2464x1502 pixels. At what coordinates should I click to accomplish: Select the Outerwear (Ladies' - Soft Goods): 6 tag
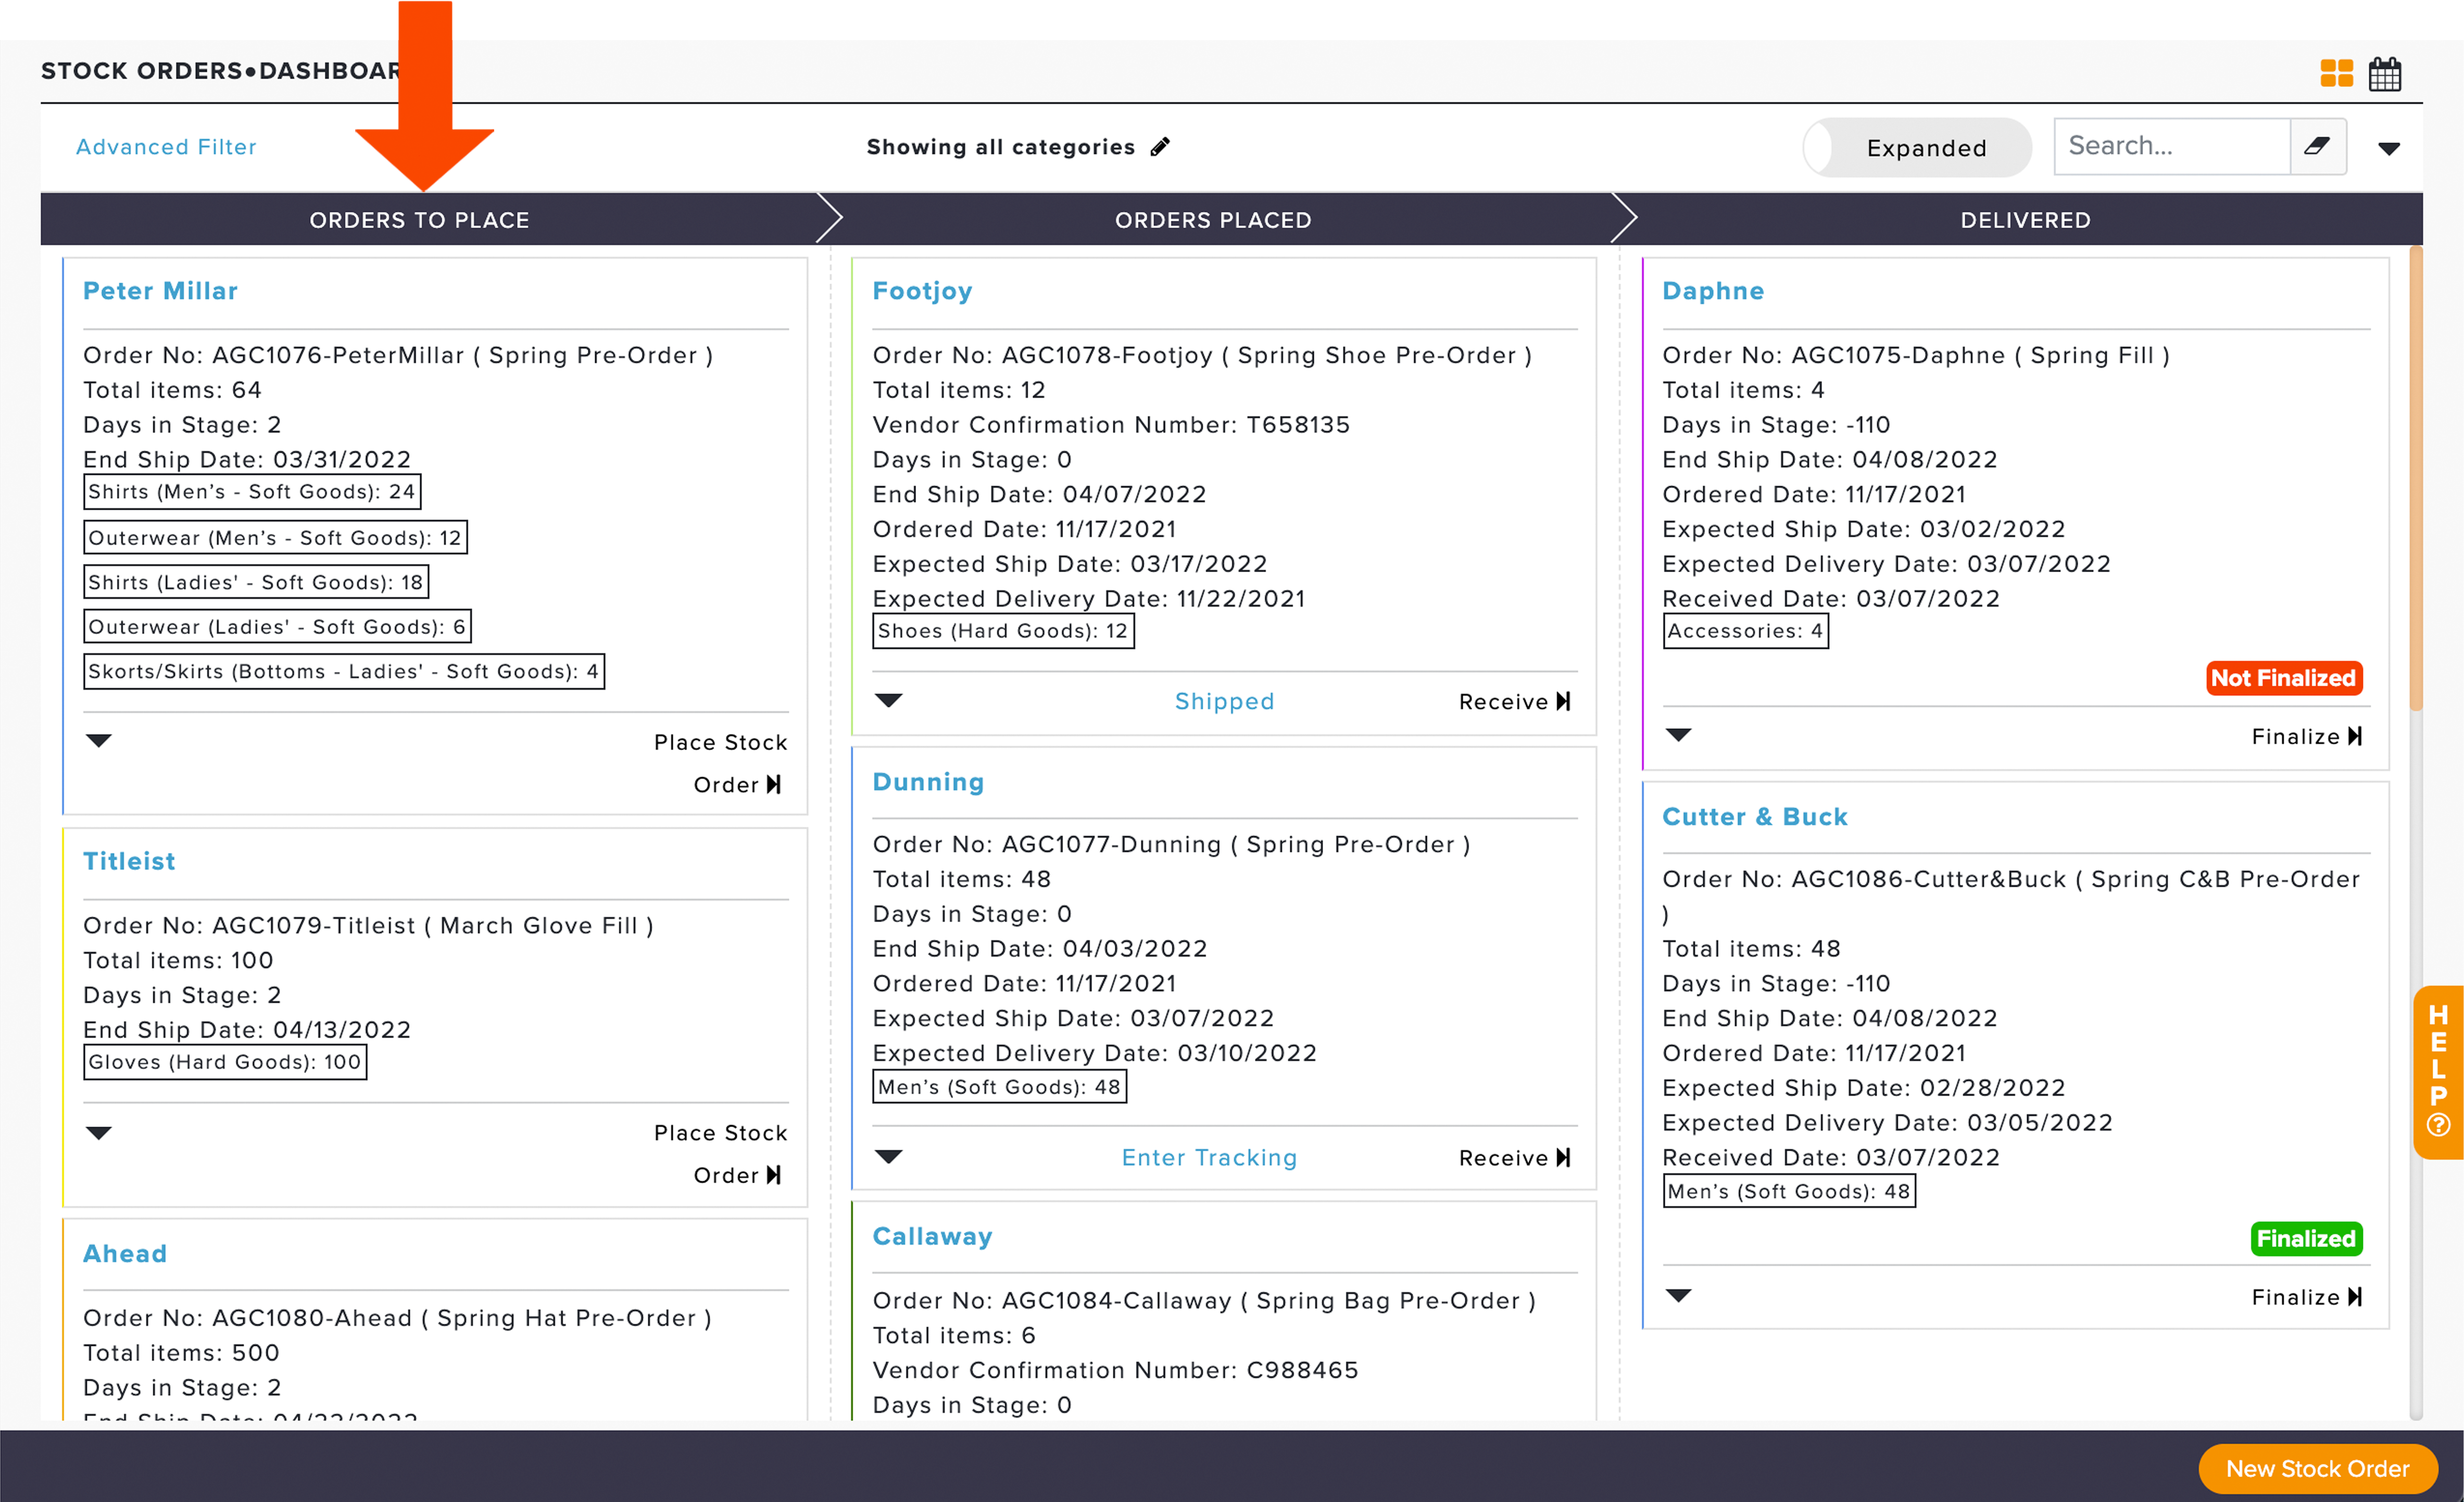(x=277, y=627)
